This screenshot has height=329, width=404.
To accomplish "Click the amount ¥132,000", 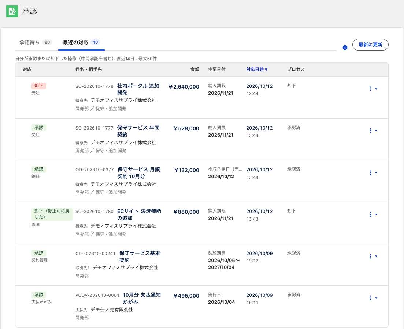I will [186, 170].
